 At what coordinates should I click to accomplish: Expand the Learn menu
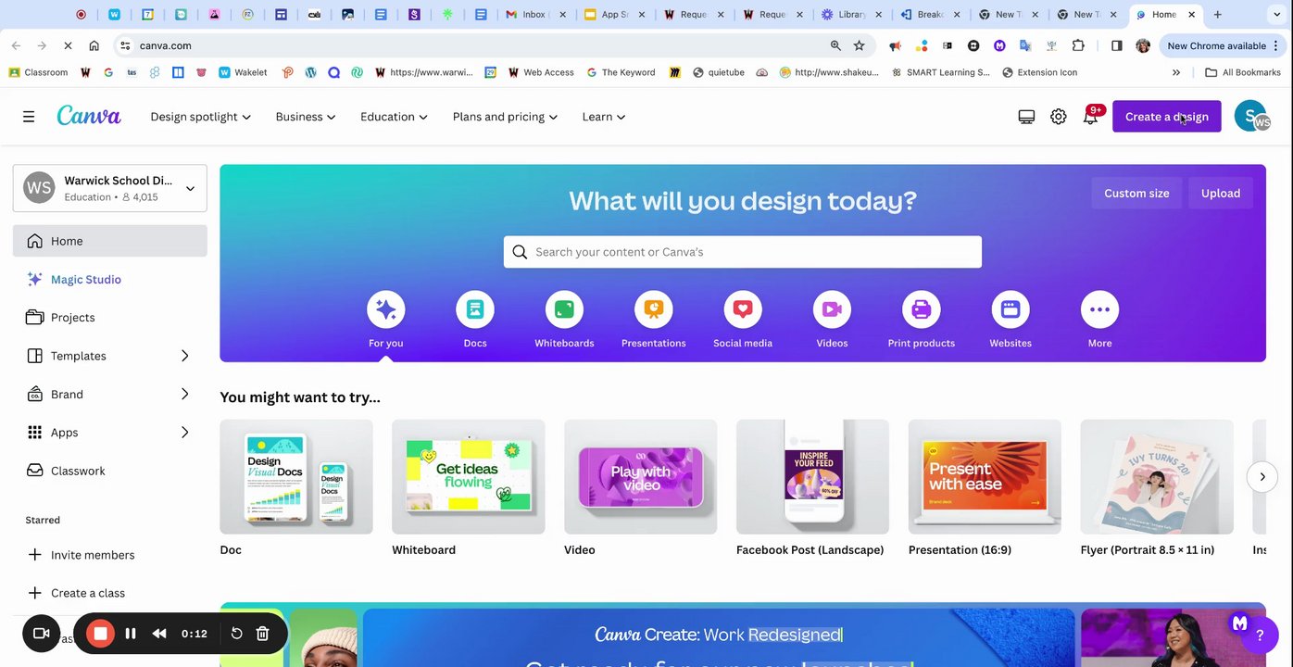tap(604, 117)
